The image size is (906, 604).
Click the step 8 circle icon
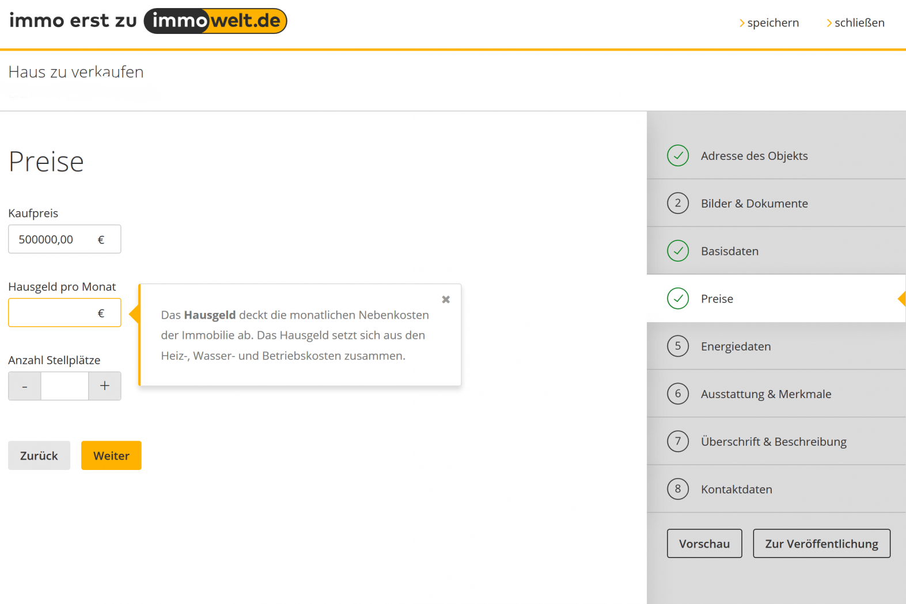(x=678, y=489)
